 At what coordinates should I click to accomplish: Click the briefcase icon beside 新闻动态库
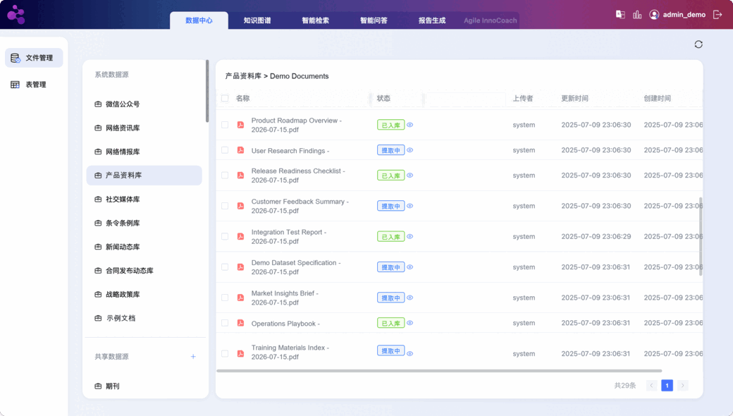pyautogui.click(x=98, y=247)
